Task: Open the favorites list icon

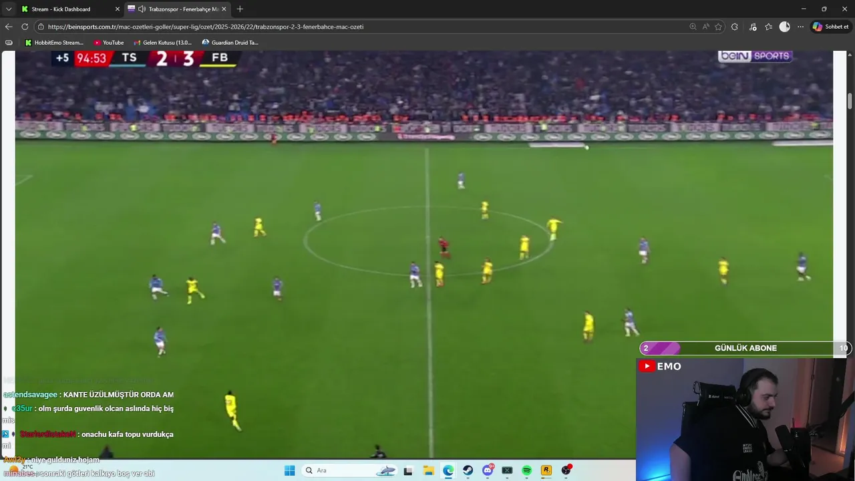Action: pyautogui.click(x=768, y=27)
